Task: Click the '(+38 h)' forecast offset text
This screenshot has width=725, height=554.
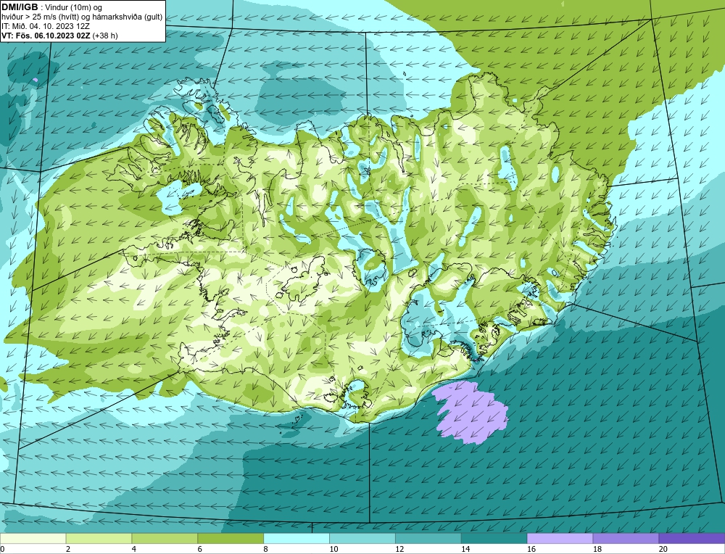Action: point(105,36)
